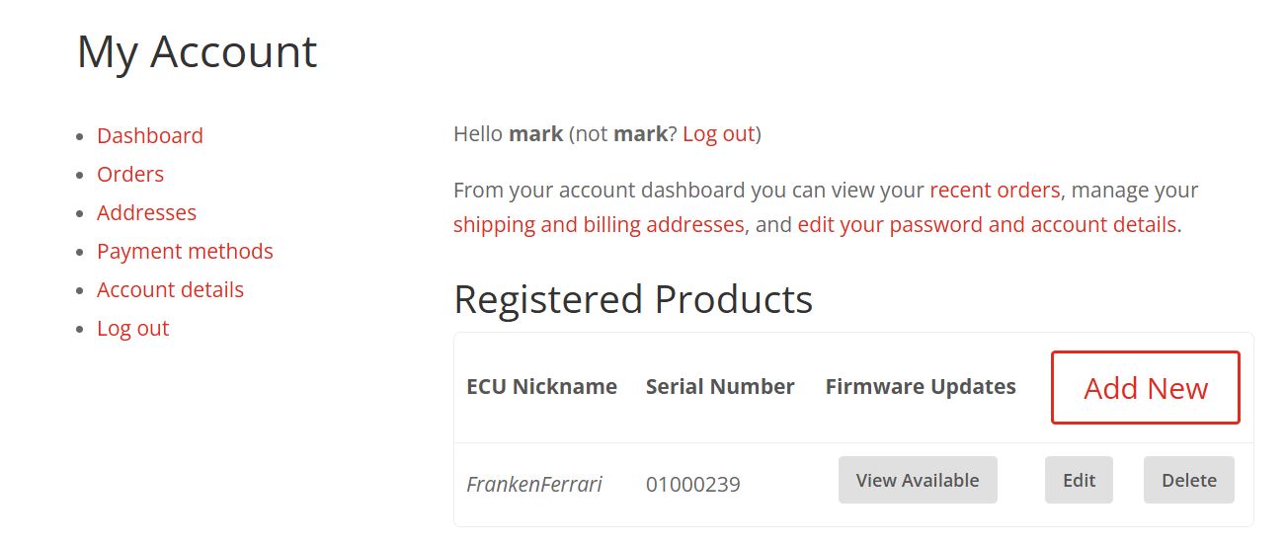
Task: Click Log out in the sidebar list
Action: (x=133, y=328)
